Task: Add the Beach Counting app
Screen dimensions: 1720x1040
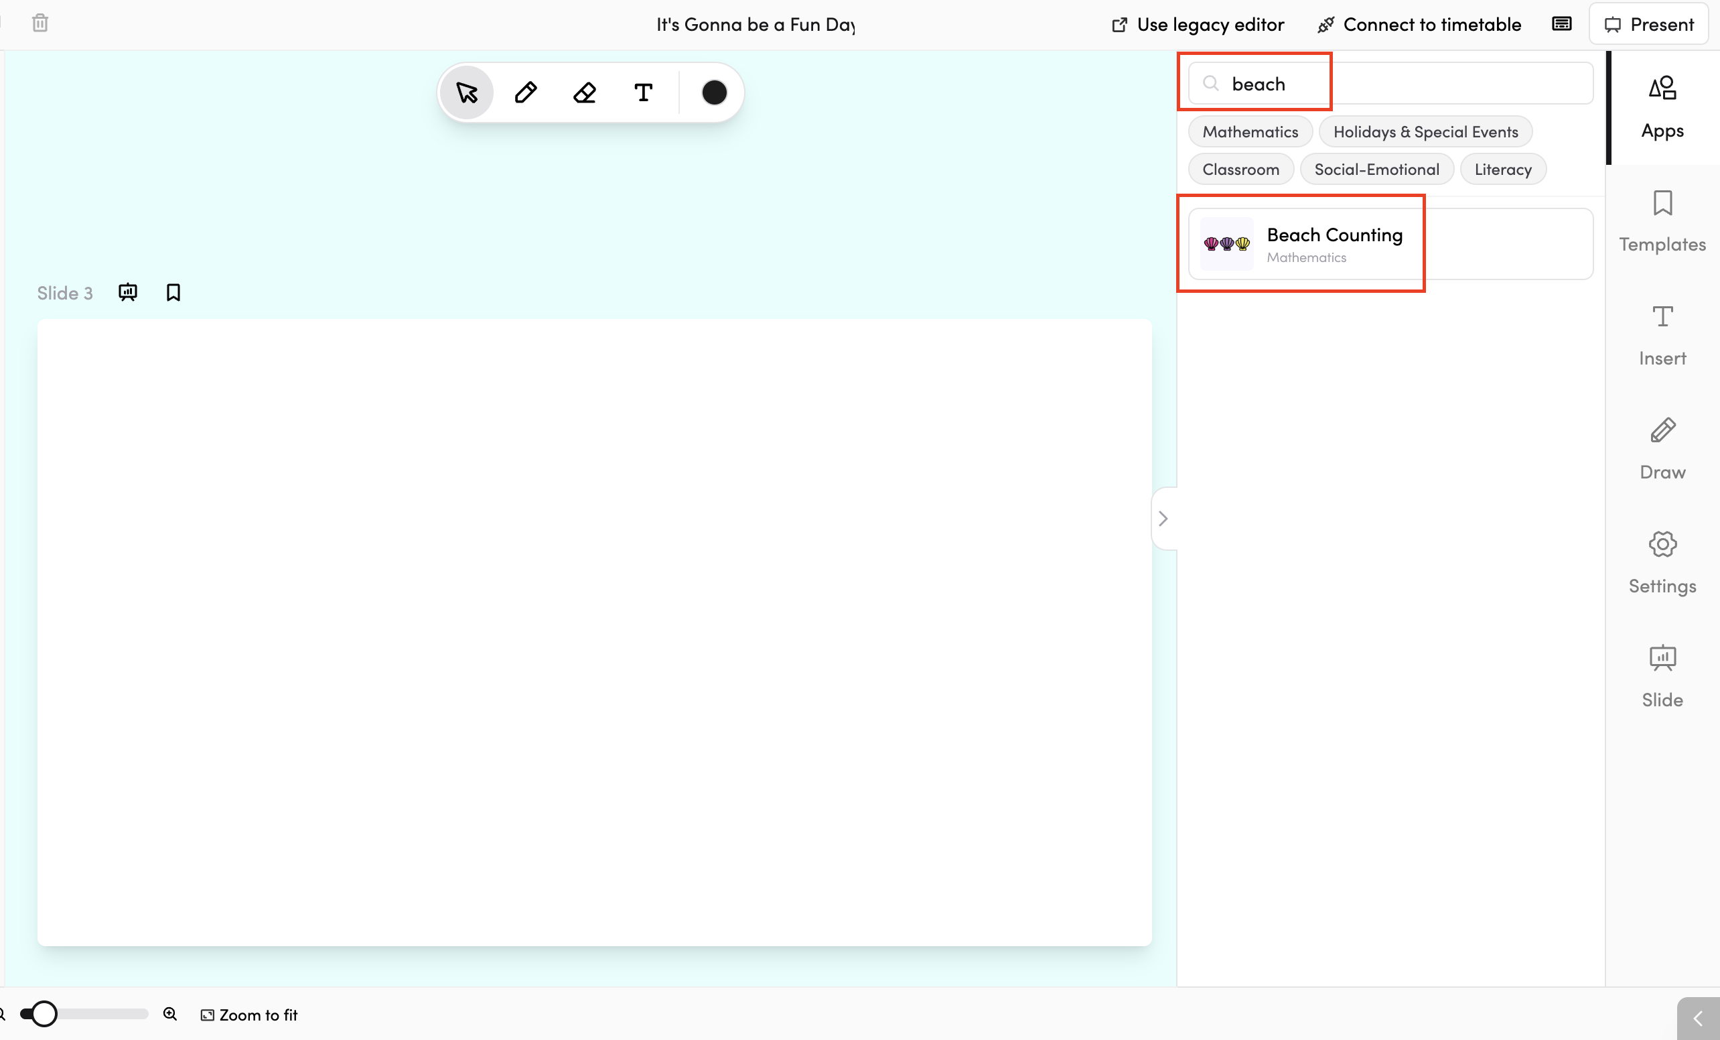Action: tap(1390, 244)
